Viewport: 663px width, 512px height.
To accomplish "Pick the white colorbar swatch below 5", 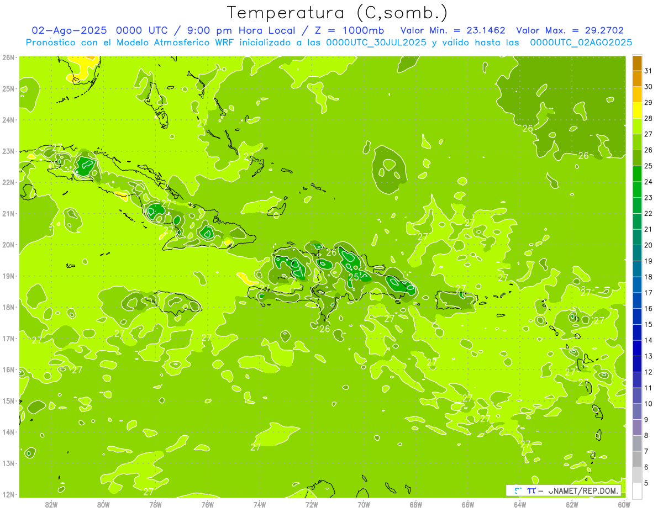I will tap(637, 490).
